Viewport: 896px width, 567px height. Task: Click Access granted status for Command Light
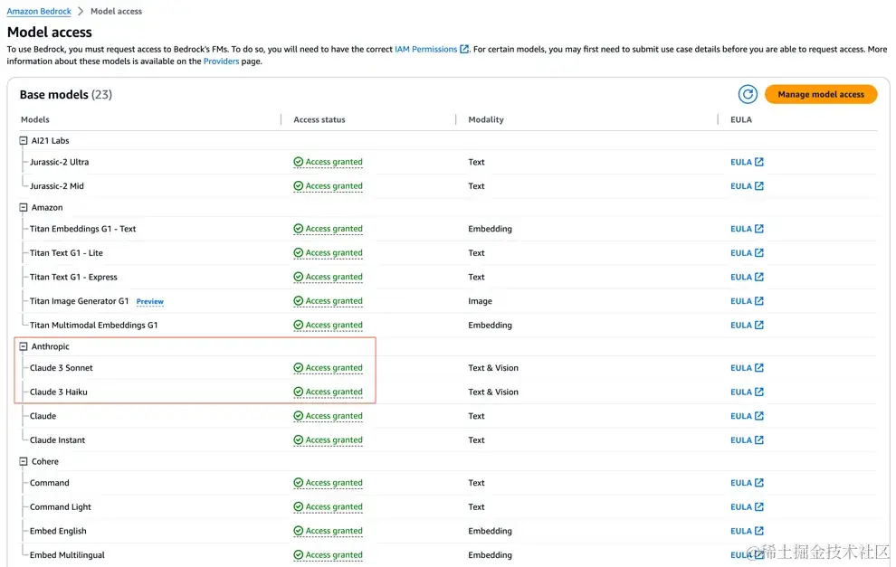328,507
